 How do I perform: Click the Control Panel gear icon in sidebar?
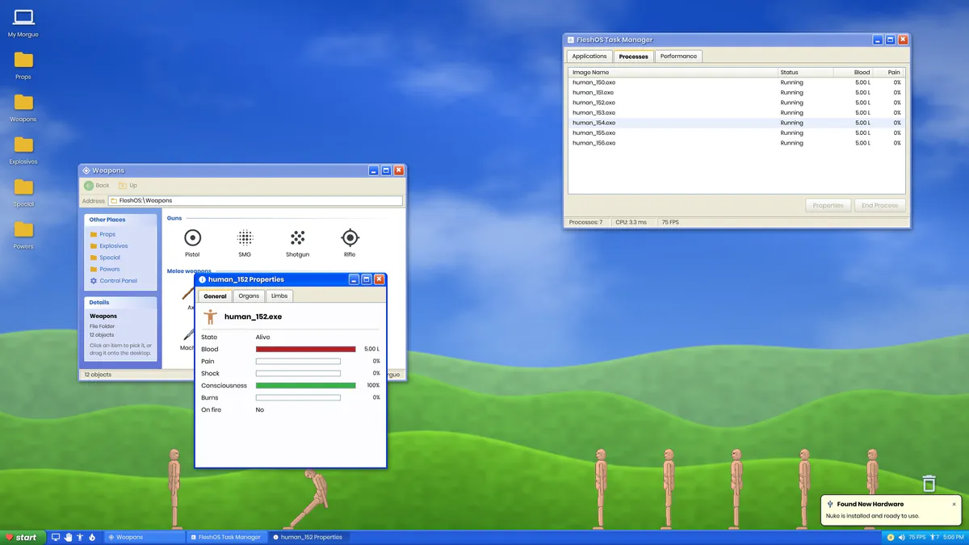coord(94,281)
